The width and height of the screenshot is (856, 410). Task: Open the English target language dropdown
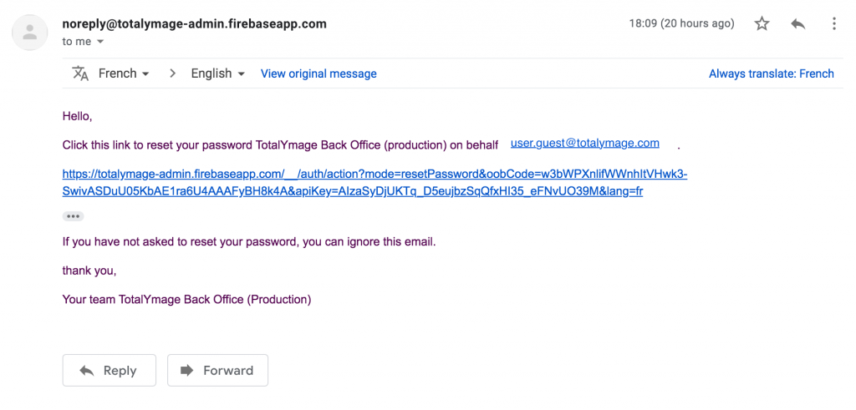tap(217, 73)
